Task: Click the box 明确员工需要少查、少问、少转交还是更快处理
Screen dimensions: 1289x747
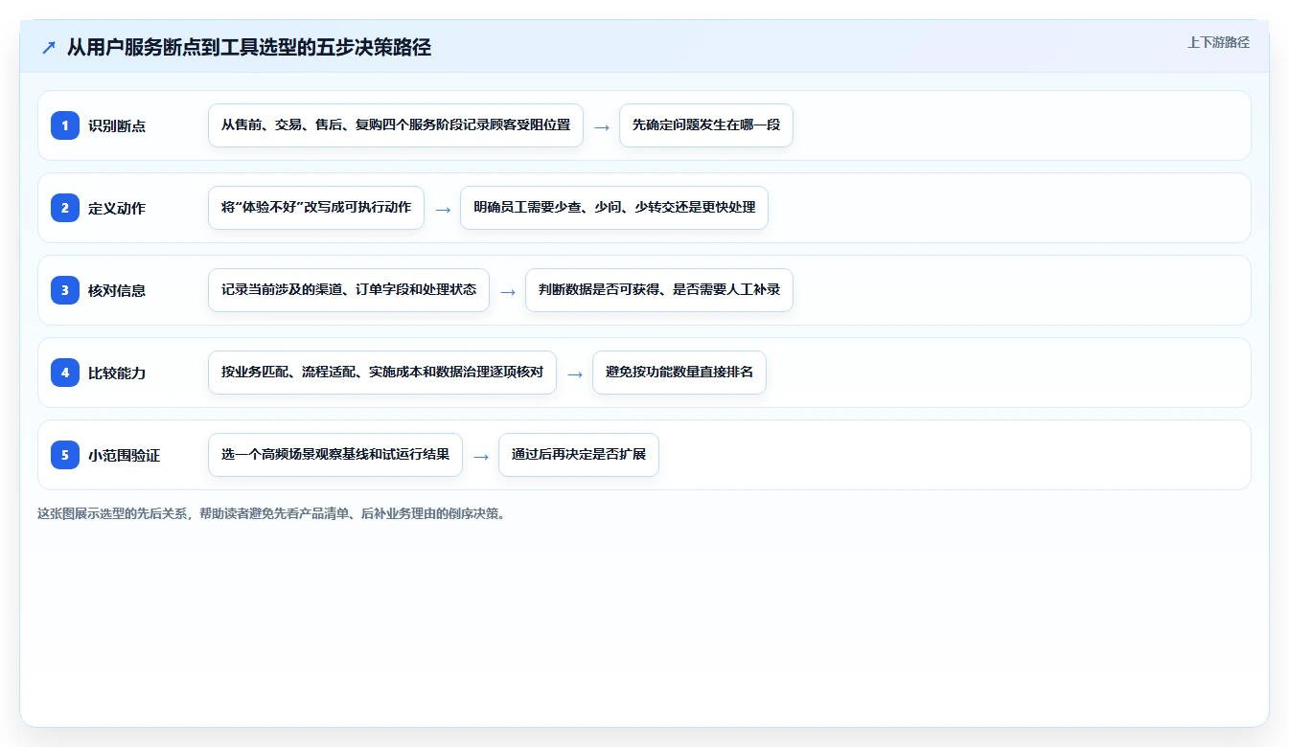Action: (x=614, y=208)
